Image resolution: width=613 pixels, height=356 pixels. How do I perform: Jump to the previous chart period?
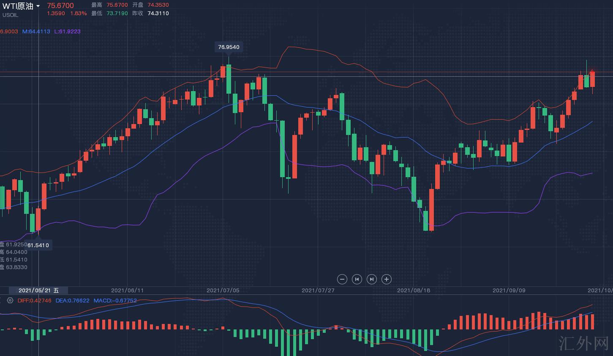[357, 279]
